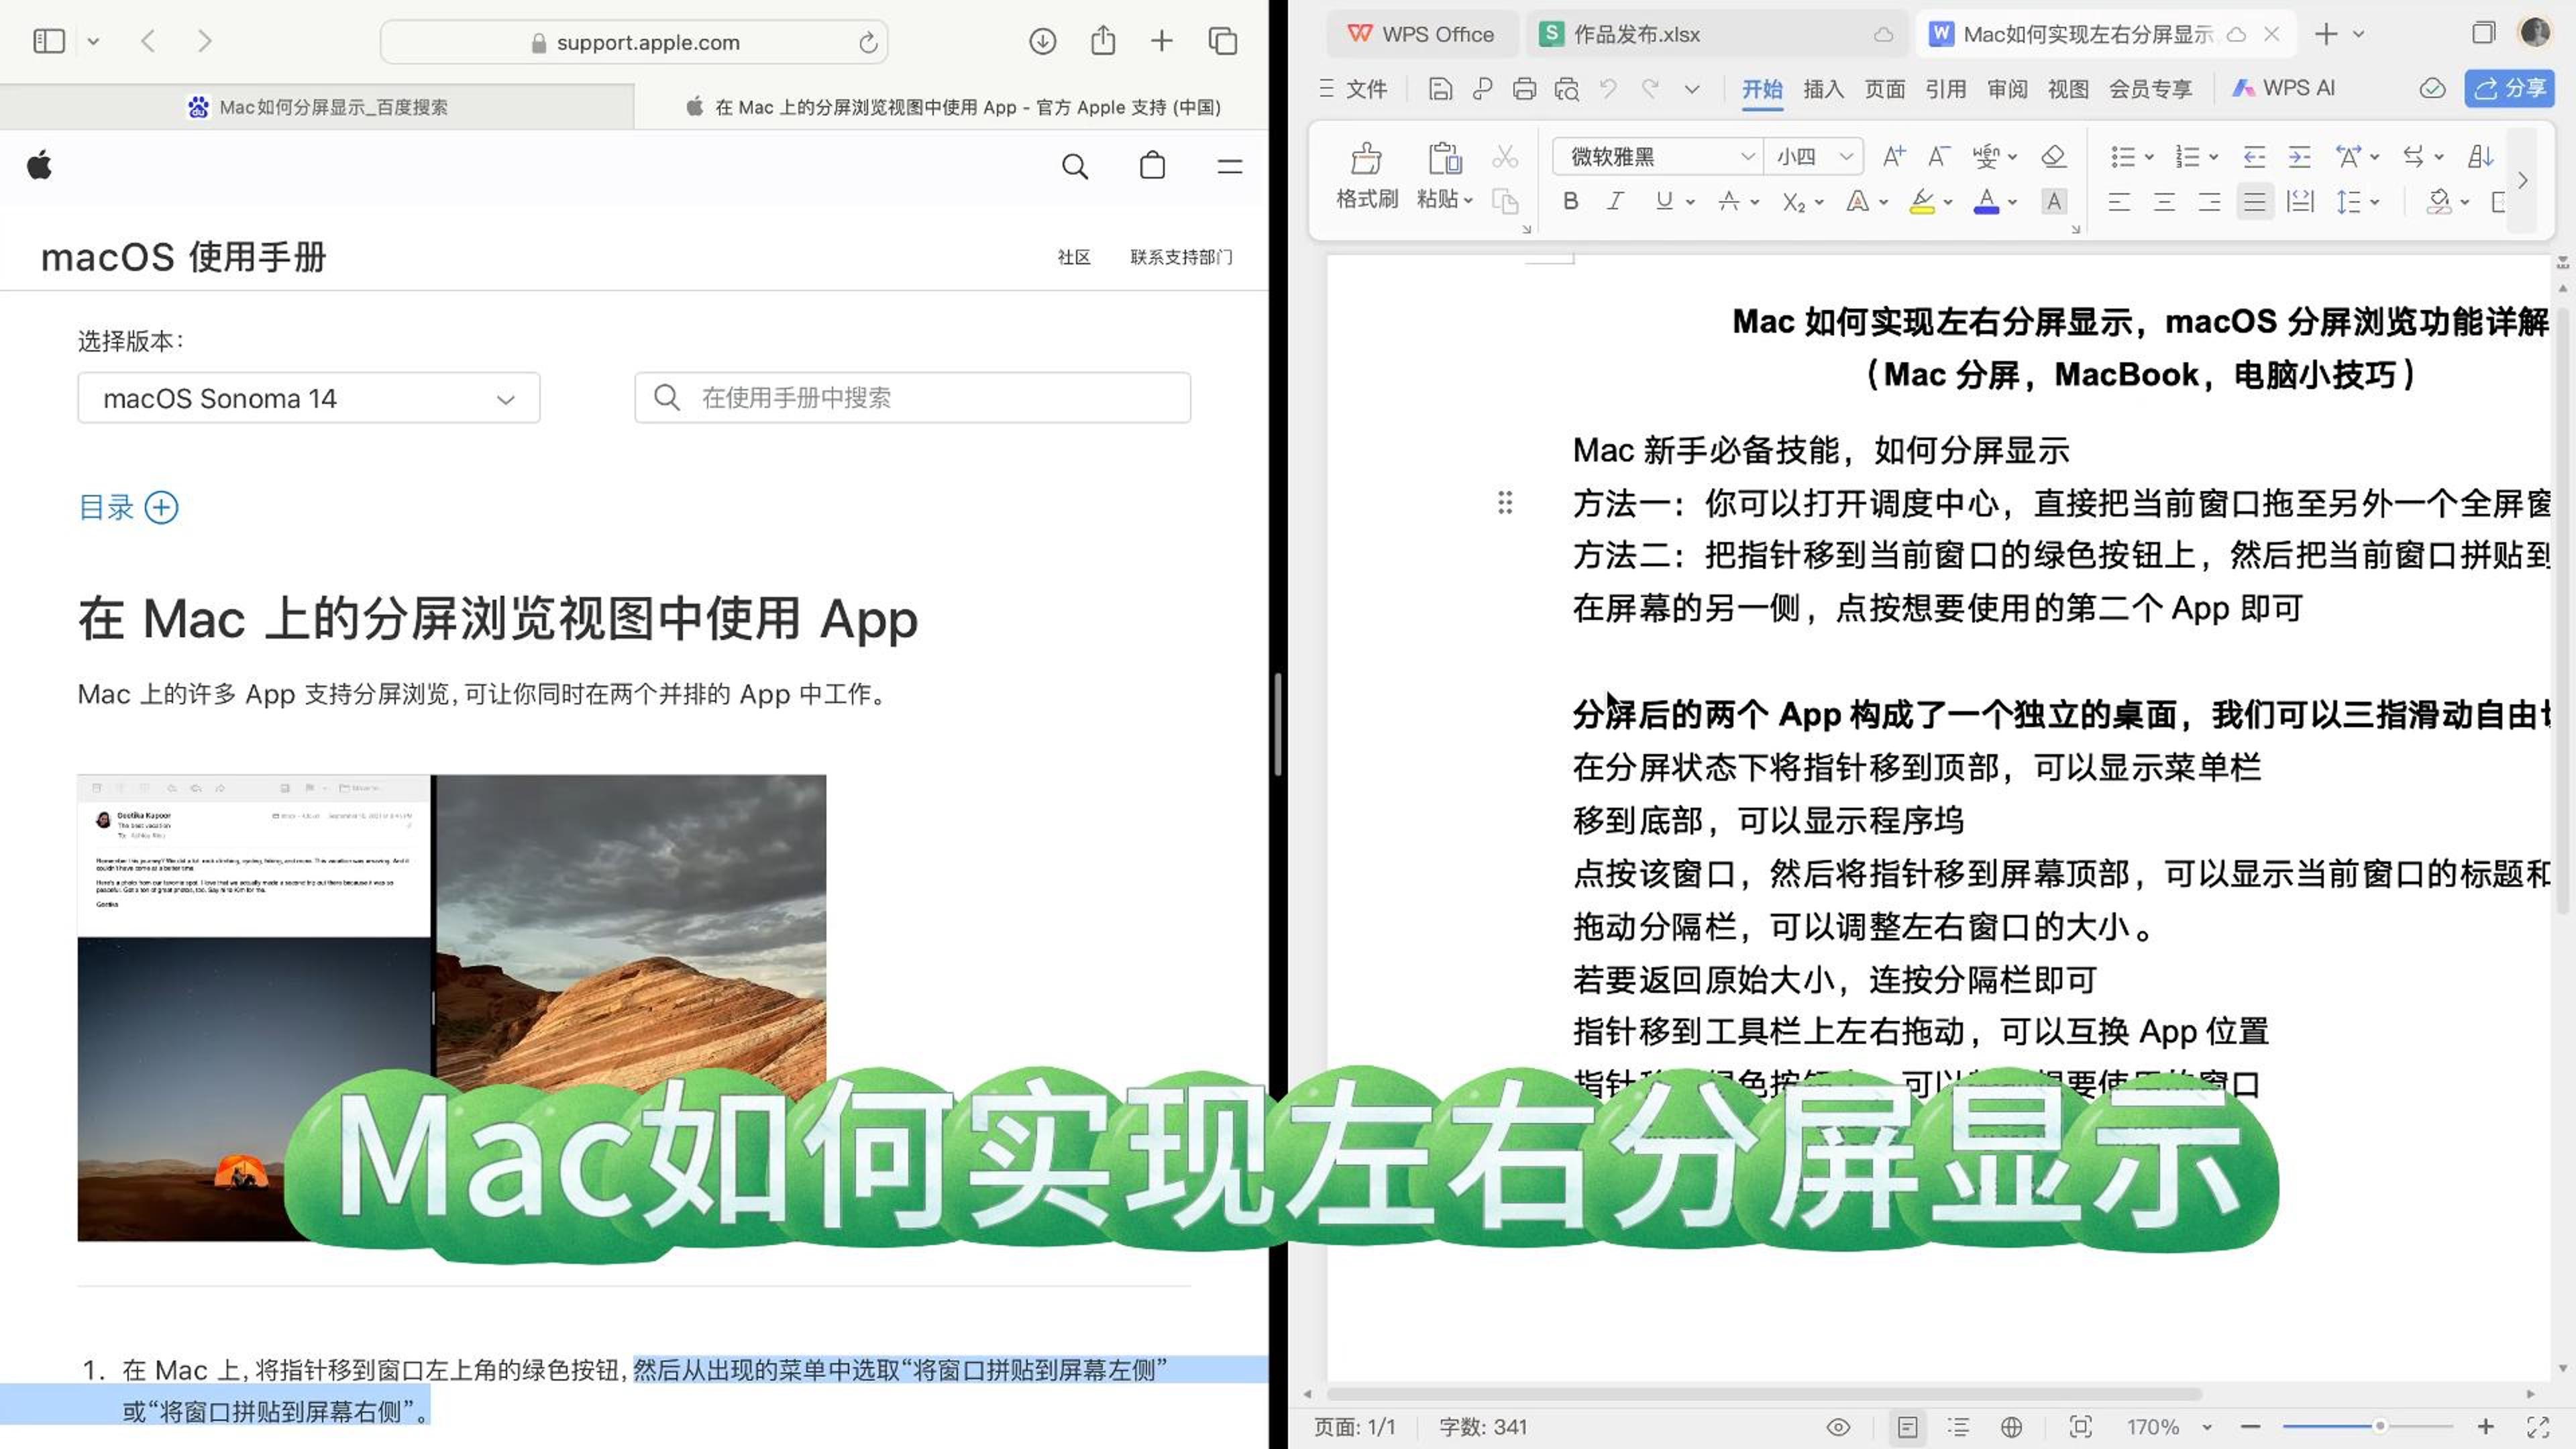Open Print Preview in WPS toolbar
Image resolution: width=2576 pixels, height=1449 pixels.
point(1566,89)
